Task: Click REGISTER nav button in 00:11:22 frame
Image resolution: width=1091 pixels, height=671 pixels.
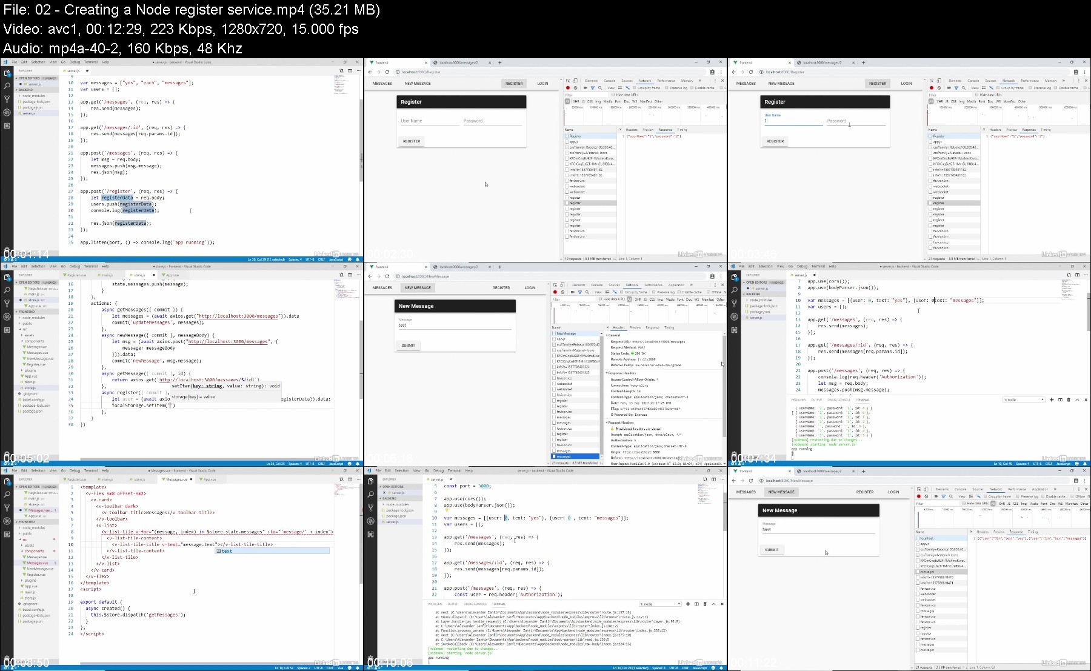Action: click(865, 492)
